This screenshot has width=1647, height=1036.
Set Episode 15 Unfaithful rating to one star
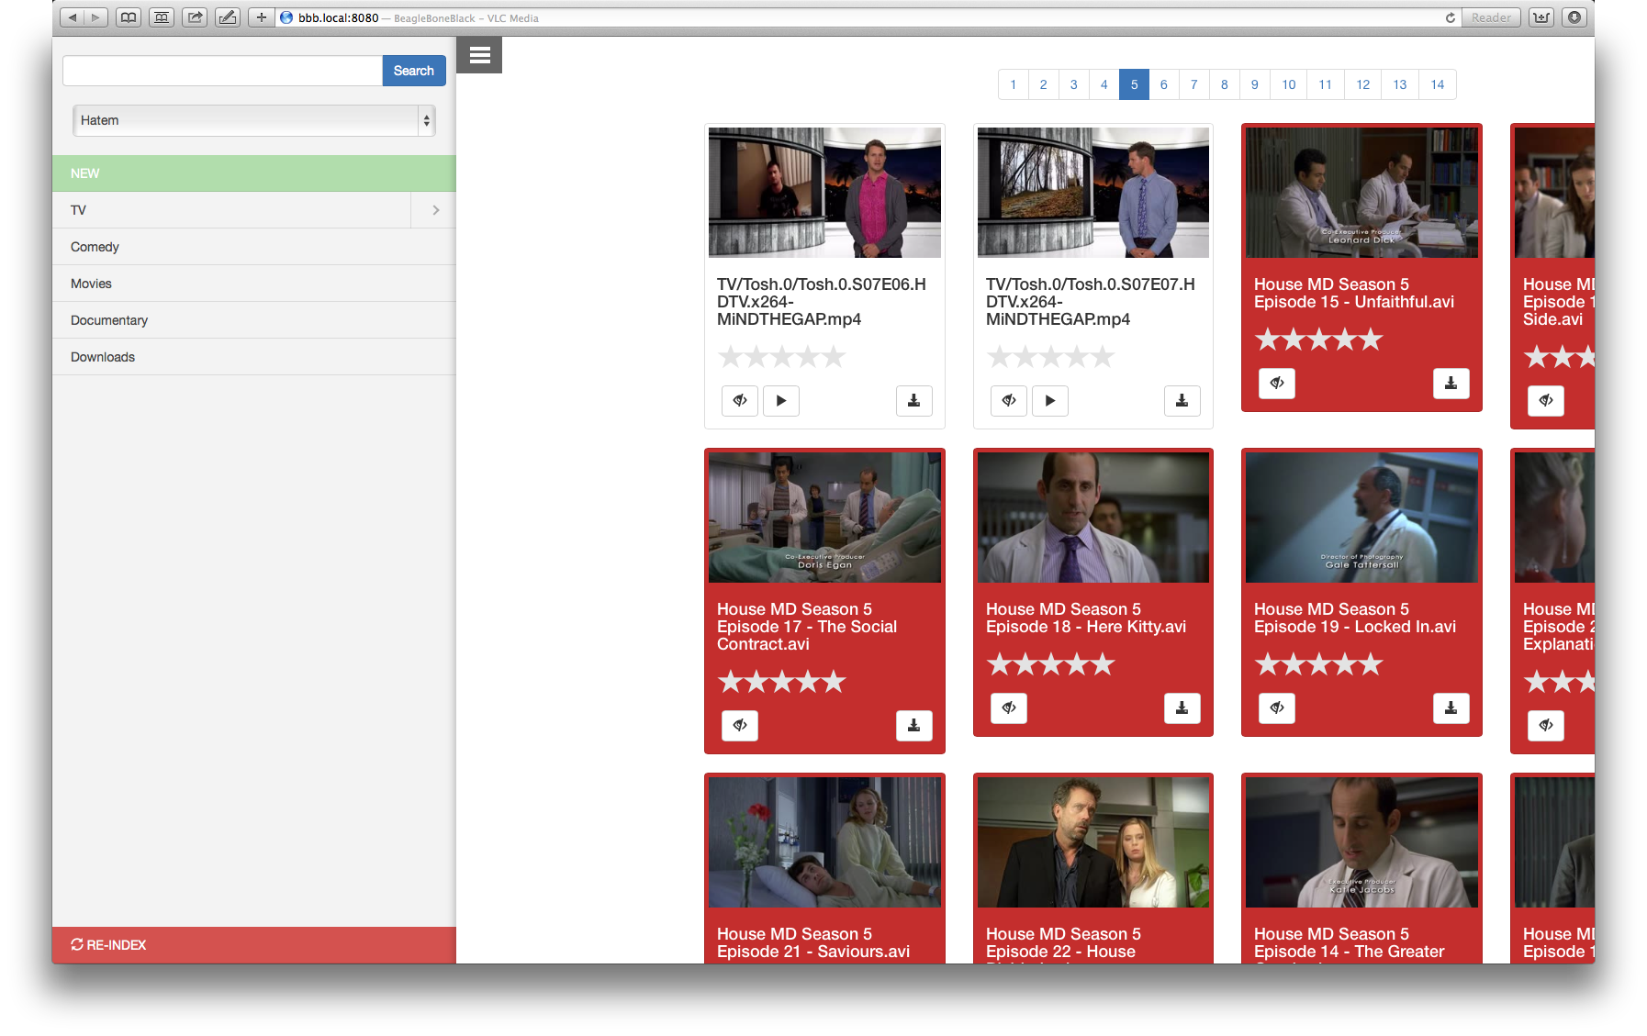pos(1267,340)
